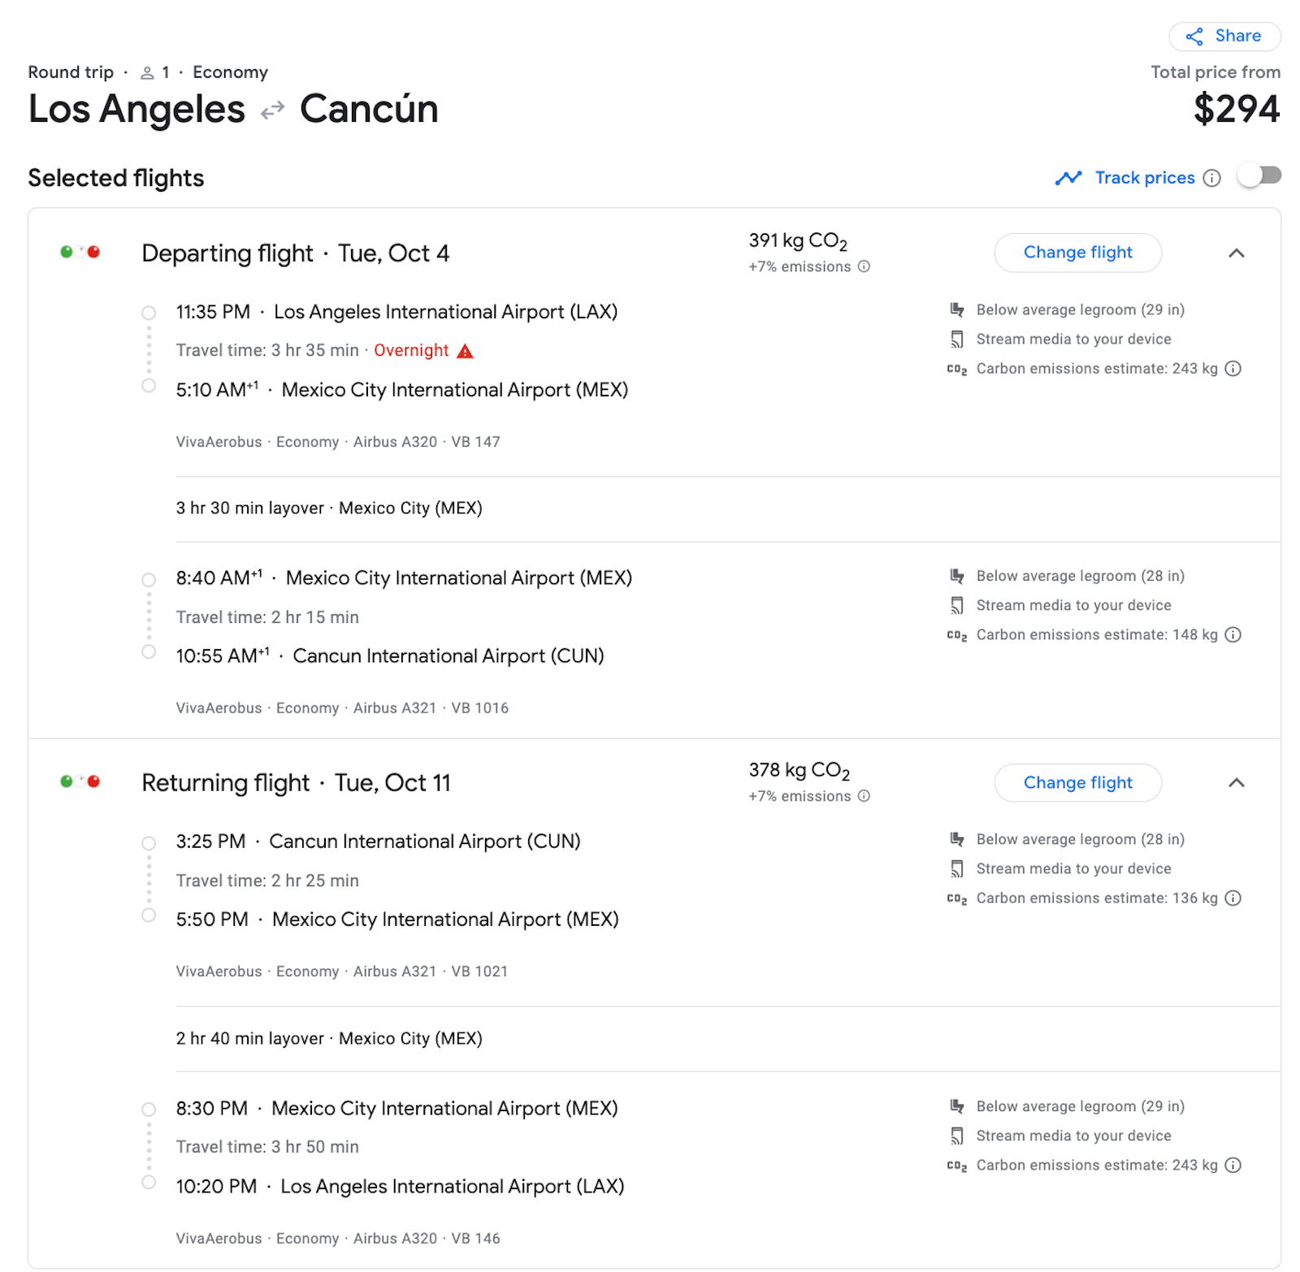This screenshot has width=1300, height=1272.
Task: Select the Share icon
Action: [1194, 36]
